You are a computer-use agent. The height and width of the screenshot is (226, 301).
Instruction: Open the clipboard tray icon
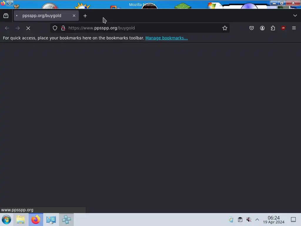pyautogui.click(x=240, y=220)
